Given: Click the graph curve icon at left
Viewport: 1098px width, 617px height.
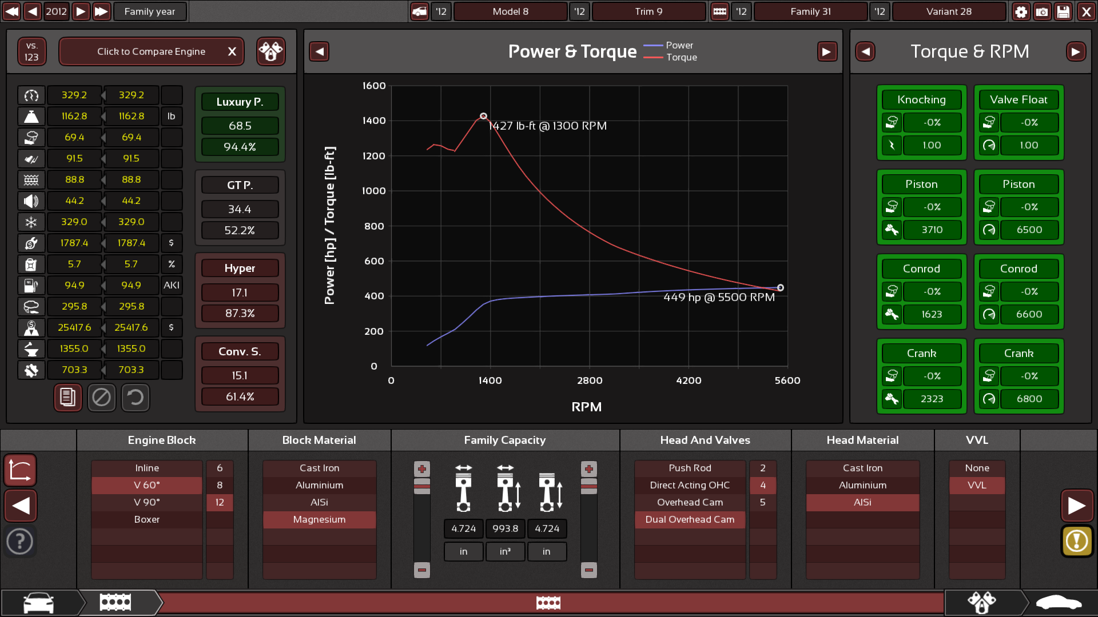Looking at the screenshot, I should click(x=20, y=470).
